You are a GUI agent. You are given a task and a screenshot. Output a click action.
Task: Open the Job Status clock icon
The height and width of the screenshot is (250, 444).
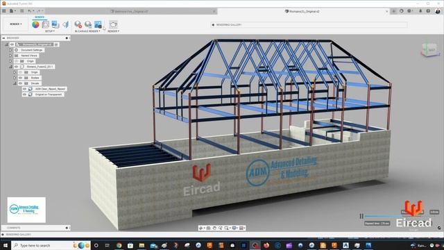pyautogui.click(x=409, y=11)
